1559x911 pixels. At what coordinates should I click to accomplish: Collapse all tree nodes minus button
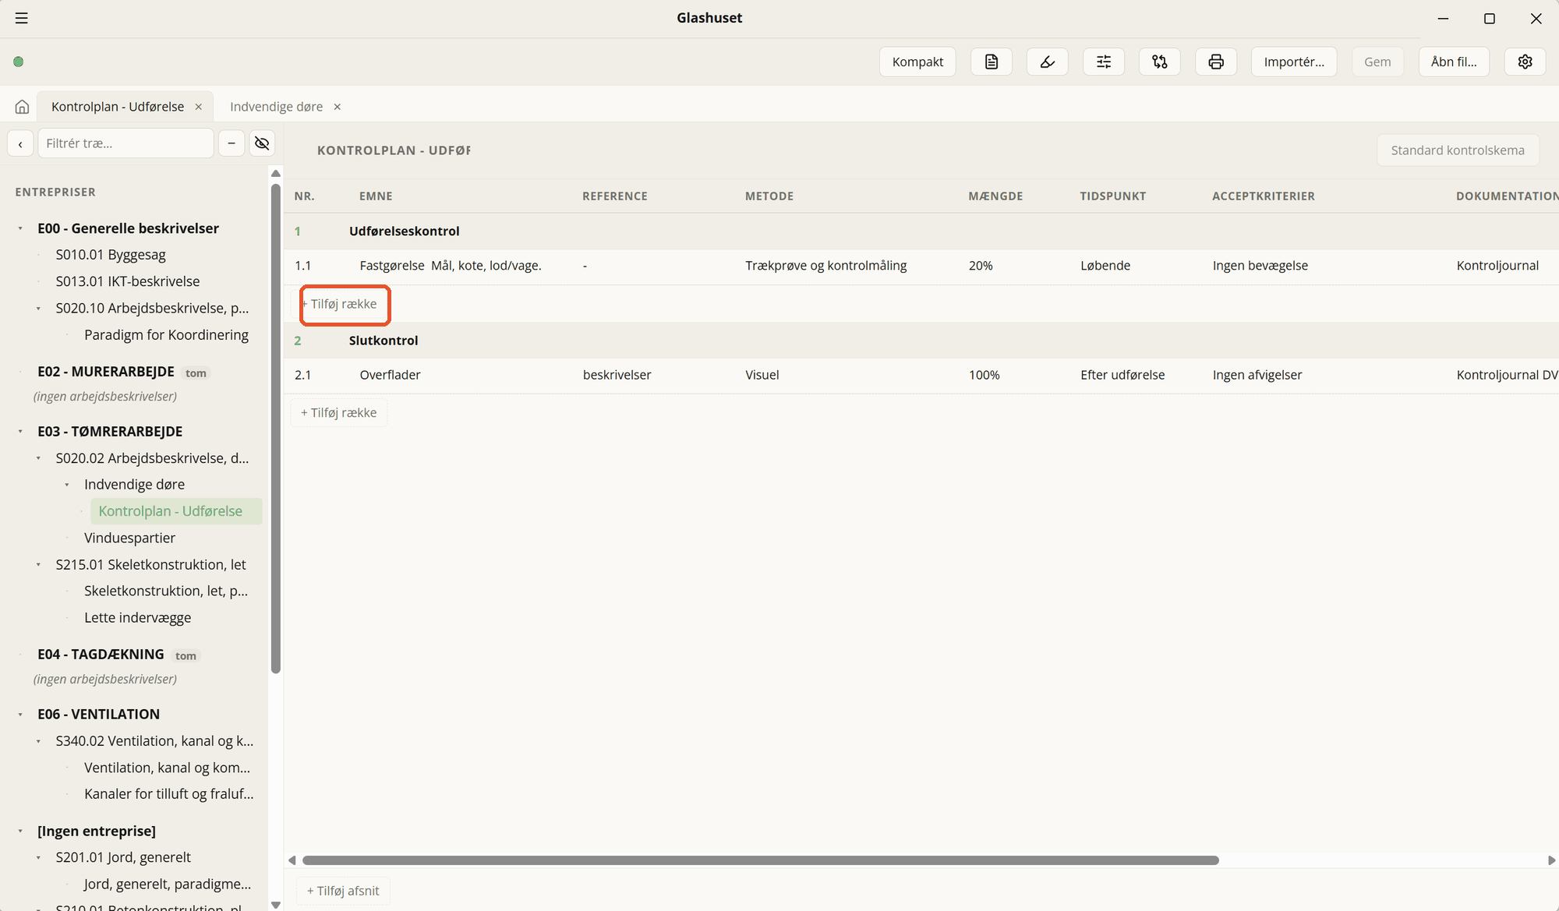232,143
